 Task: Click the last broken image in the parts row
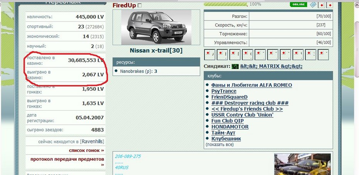pos(323,54)
